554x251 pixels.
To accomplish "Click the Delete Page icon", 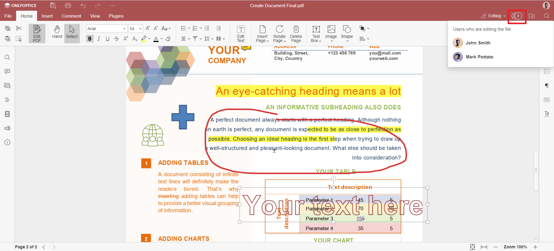I will (x=296, y=33).
